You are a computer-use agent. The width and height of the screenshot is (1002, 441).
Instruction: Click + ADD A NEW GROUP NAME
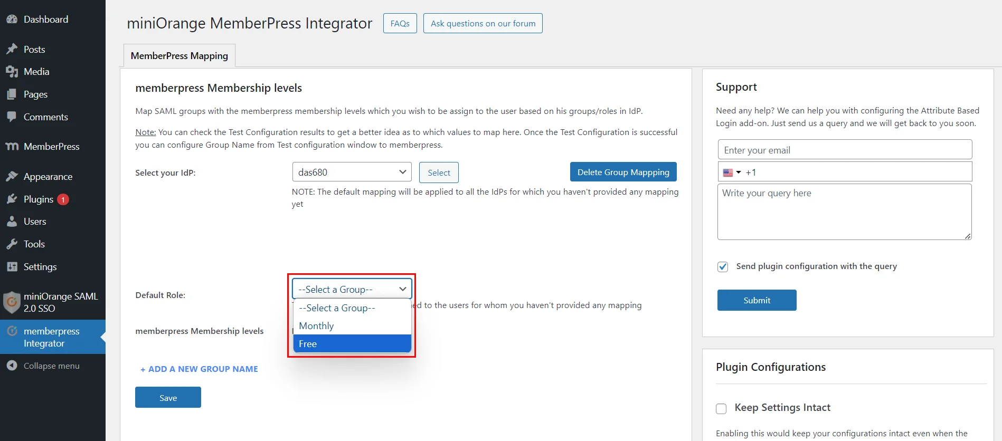pyautogui.click(x=199, y=369)
